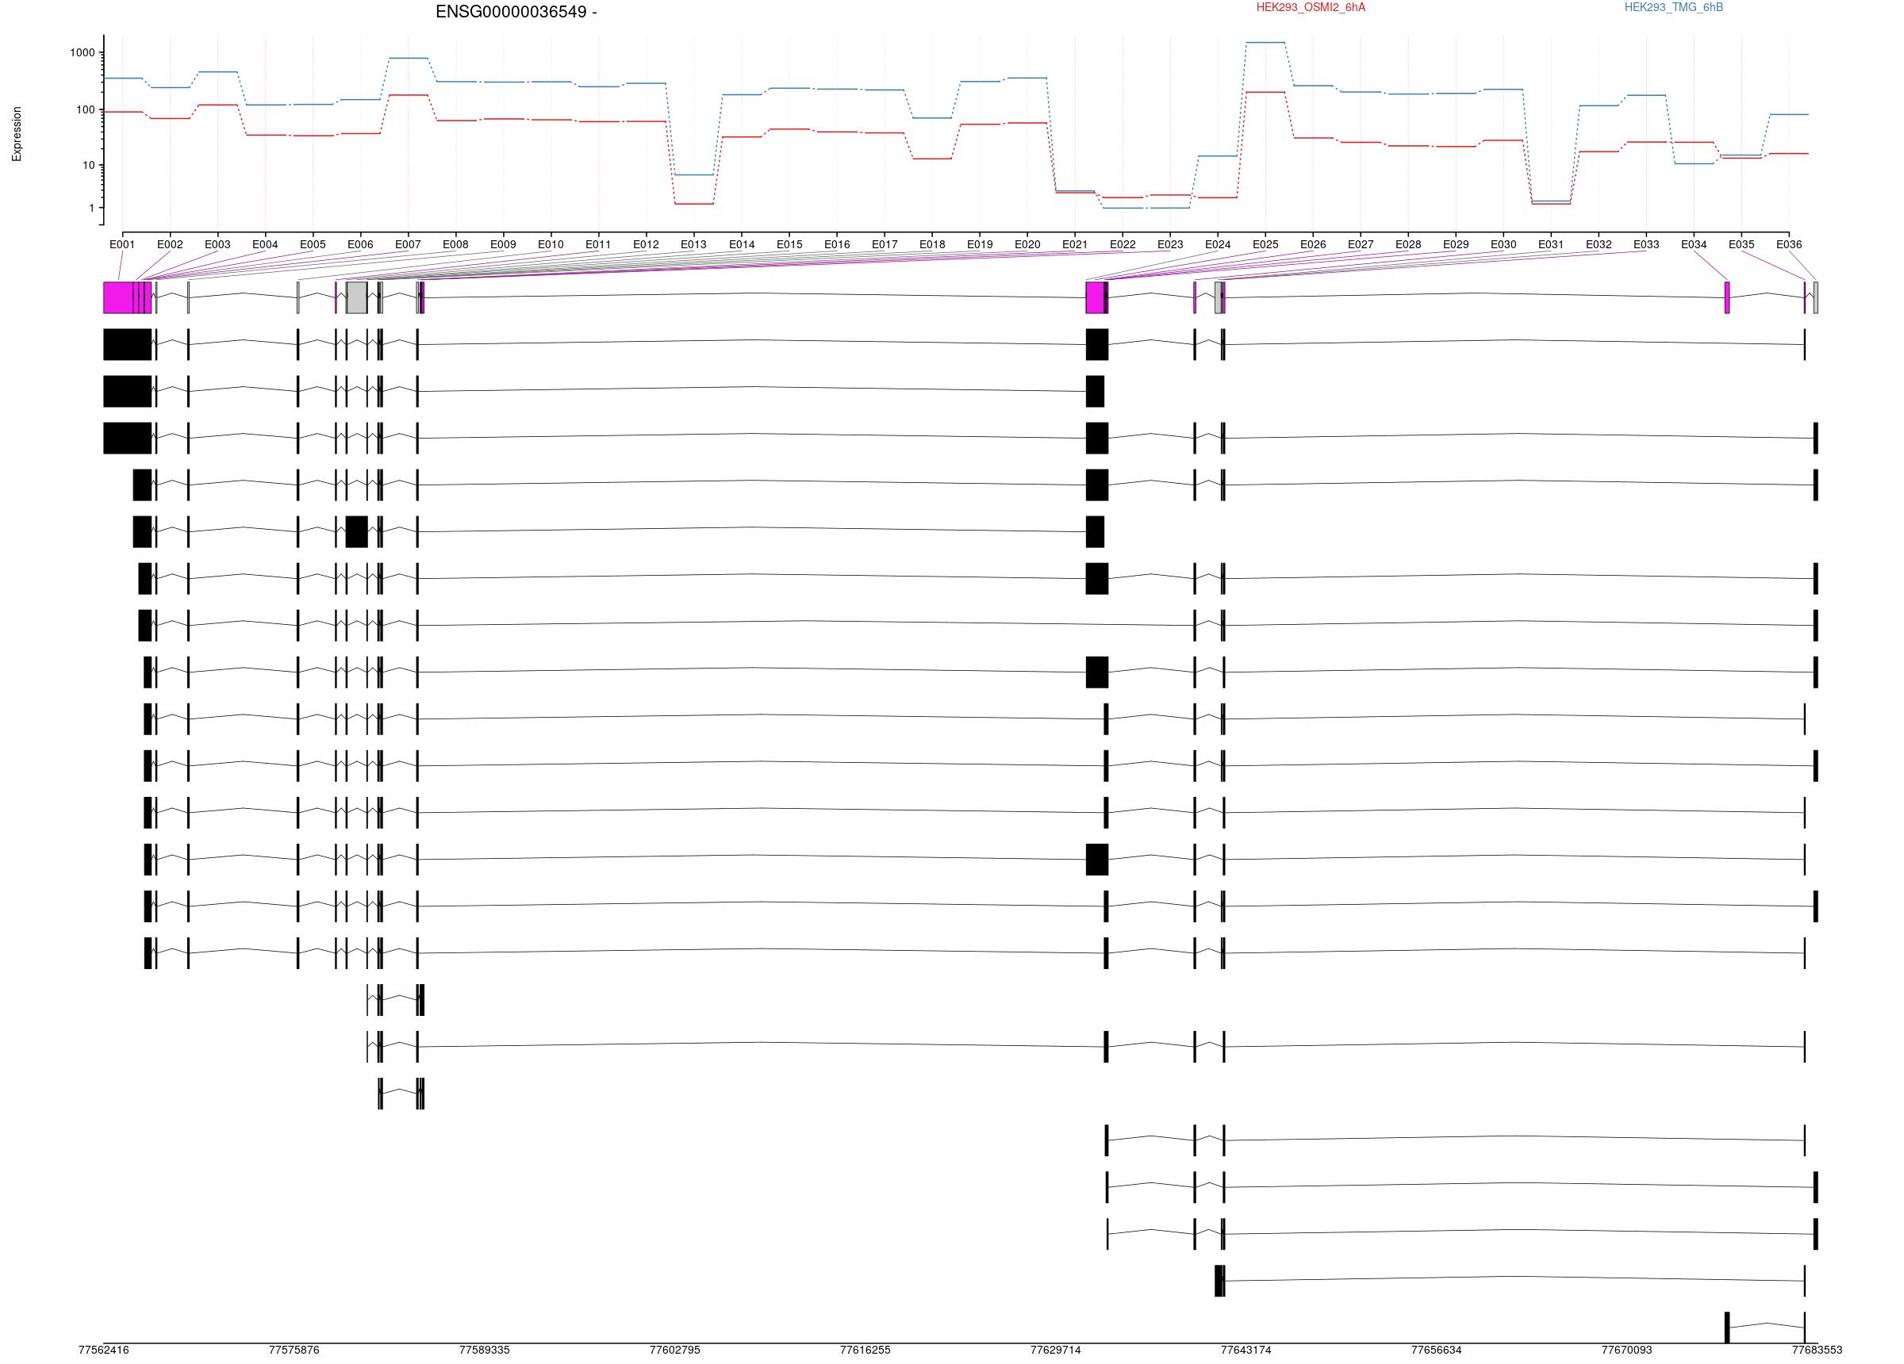Image resolution: width=1904 pixels, height=1364 pixels.
Task: Click genomic coordinate 77602795
Action: pyautogui.click(x=675, y=1350)
